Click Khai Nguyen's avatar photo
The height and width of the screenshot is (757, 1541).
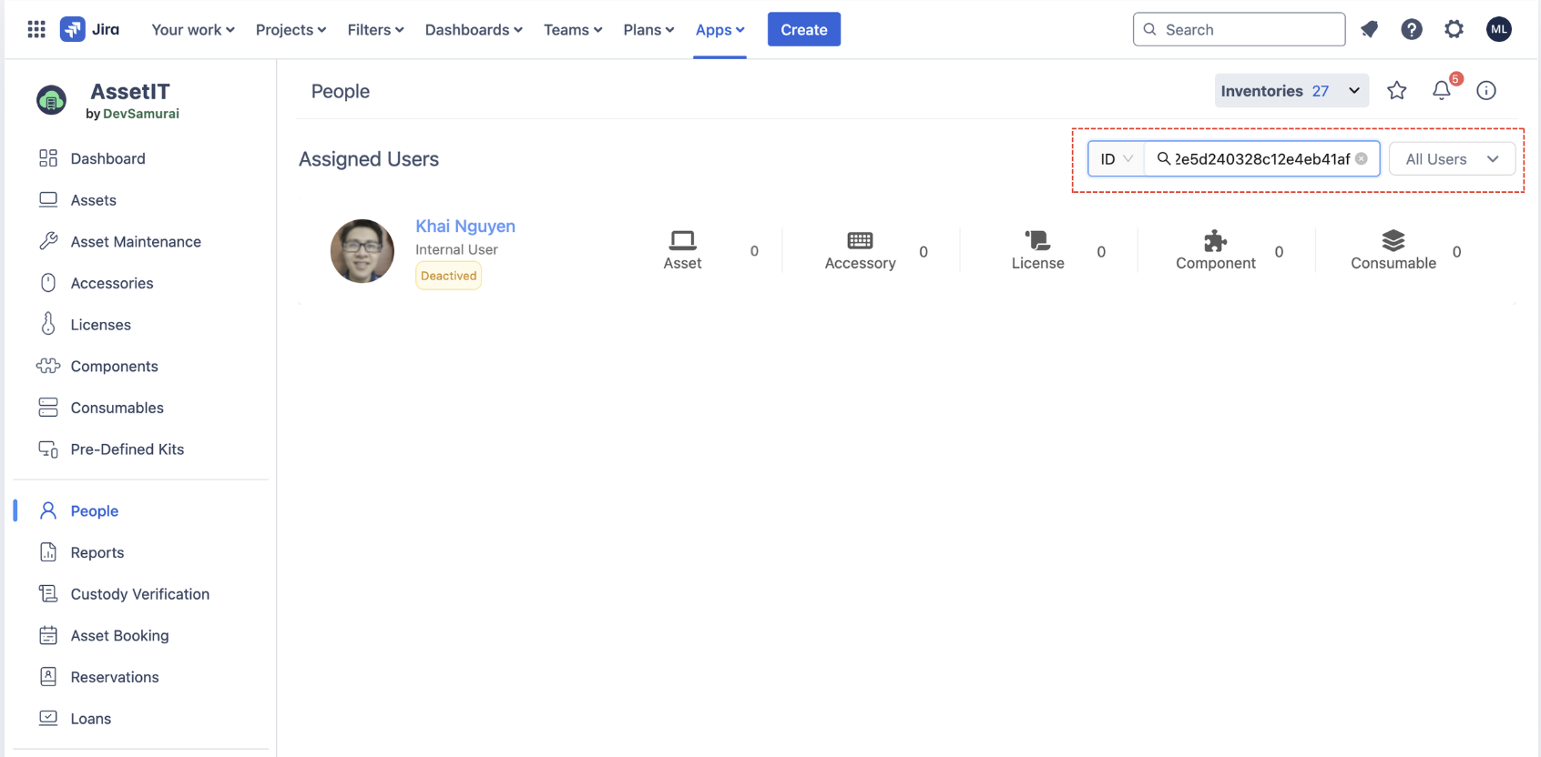point(362,251)
